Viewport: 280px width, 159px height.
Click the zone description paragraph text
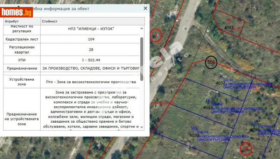(x=91, y=109)
